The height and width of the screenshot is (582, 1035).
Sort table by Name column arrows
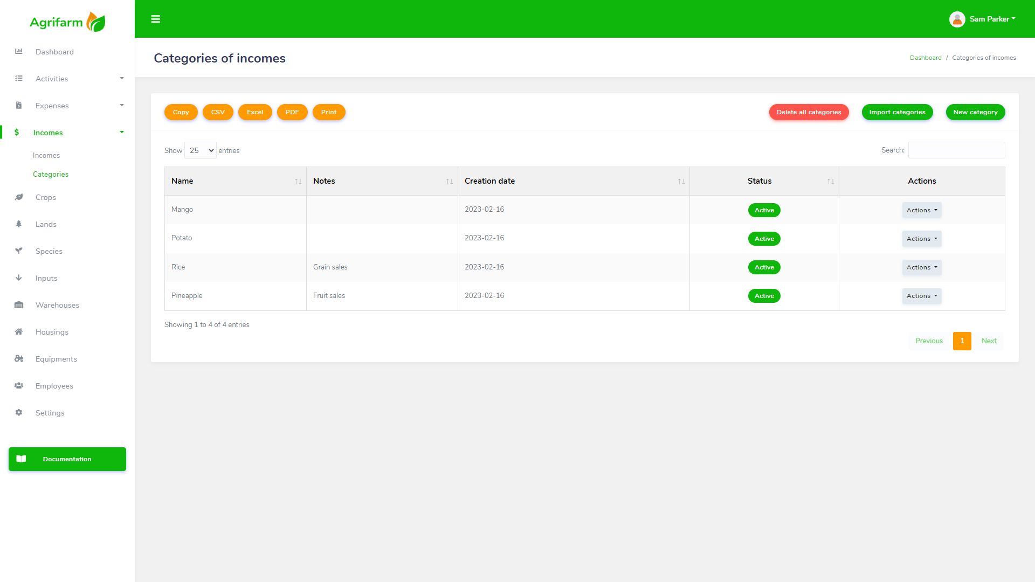[x=298, y=182]
